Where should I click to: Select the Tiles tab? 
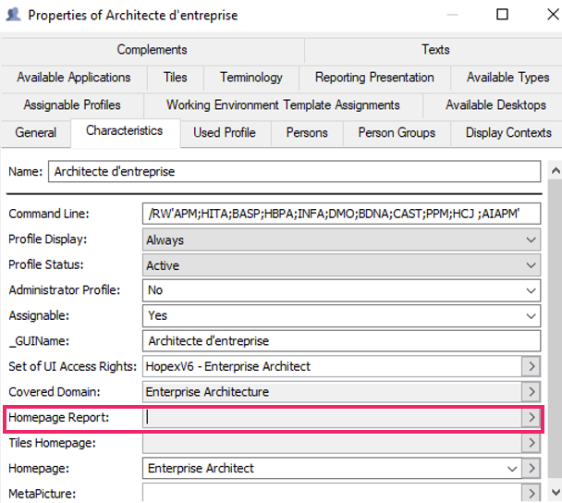pyautogui.click(x=176, y=78)
